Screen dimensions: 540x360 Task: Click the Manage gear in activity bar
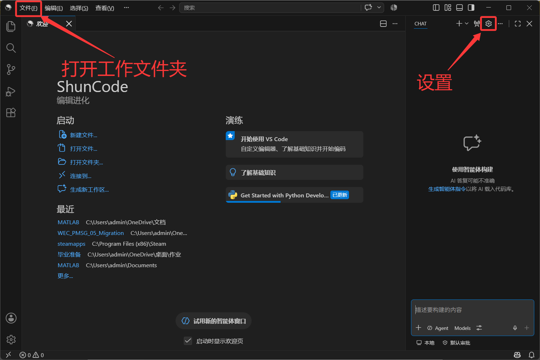[x=11, y=339]
